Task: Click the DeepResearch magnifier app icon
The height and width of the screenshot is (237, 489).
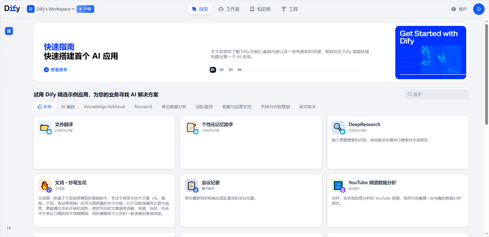Action: [x=338, y=127]
